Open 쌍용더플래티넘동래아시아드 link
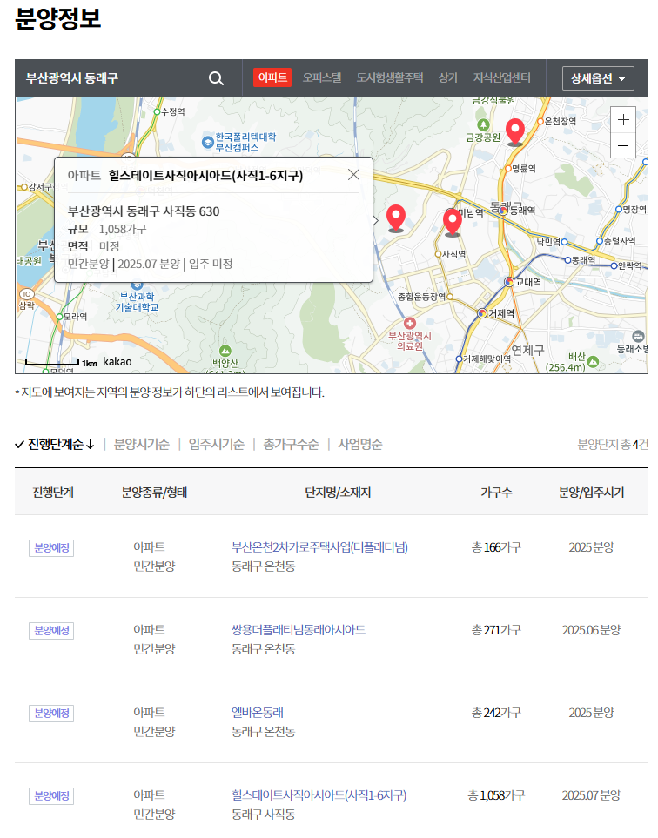 [x=299, y=630]
